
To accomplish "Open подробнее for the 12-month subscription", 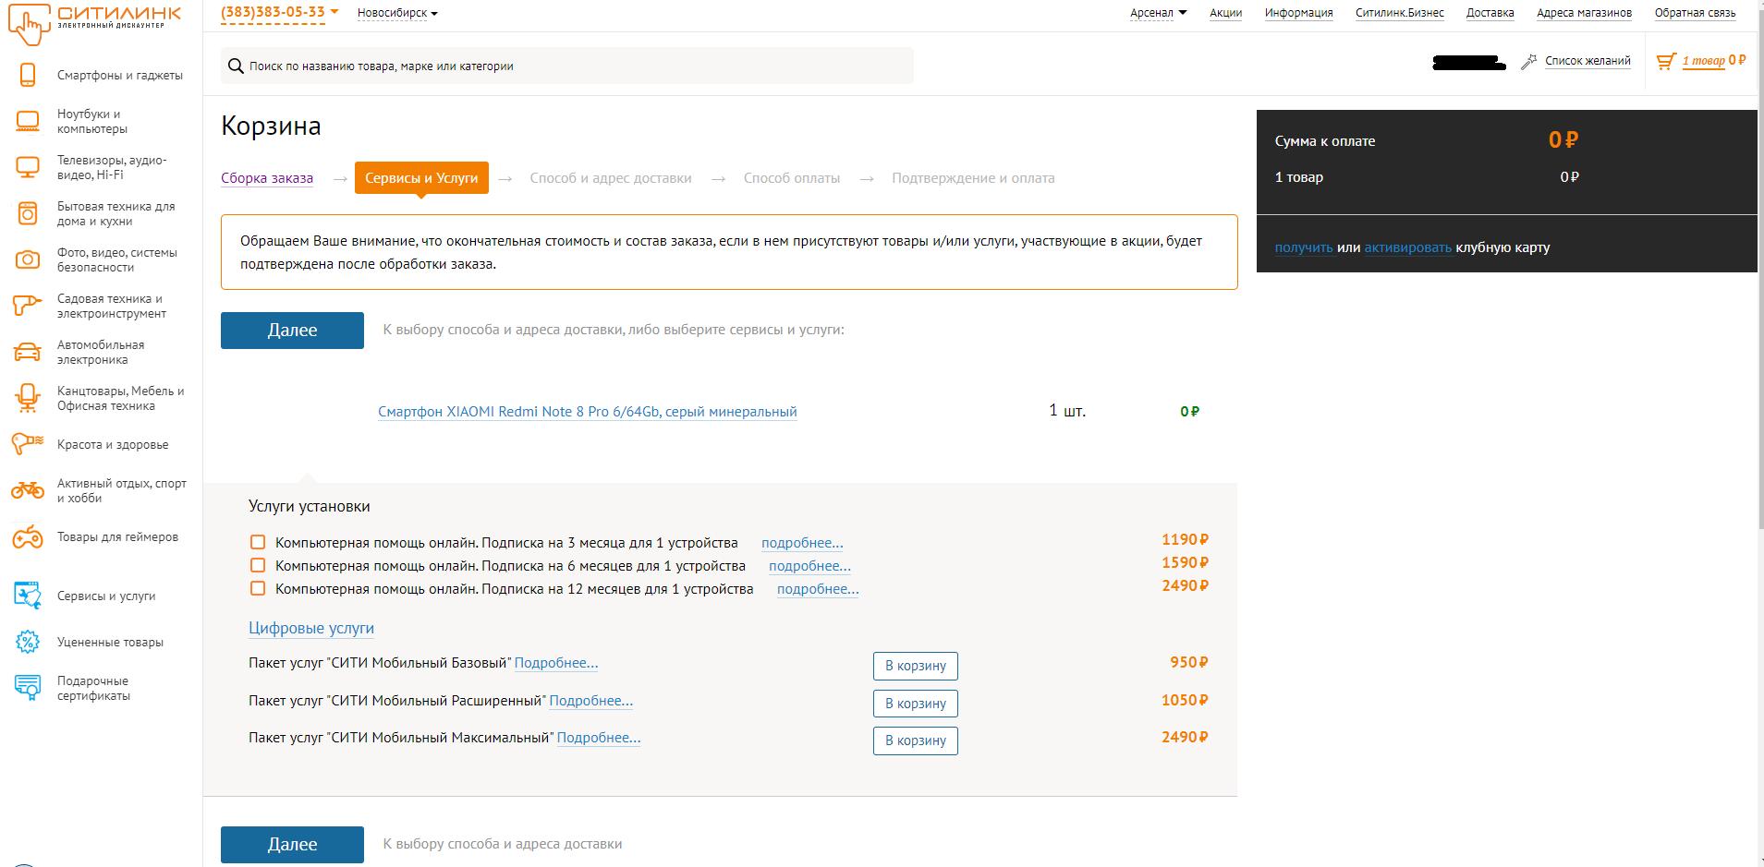I will point(818,589).
